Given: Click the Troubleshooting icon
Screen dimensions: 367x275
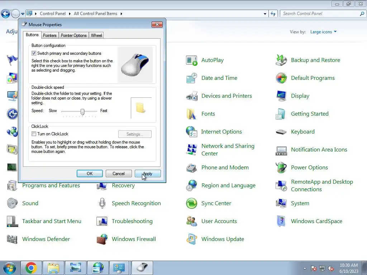Looking at the screenshot, I should click(102, 221).
